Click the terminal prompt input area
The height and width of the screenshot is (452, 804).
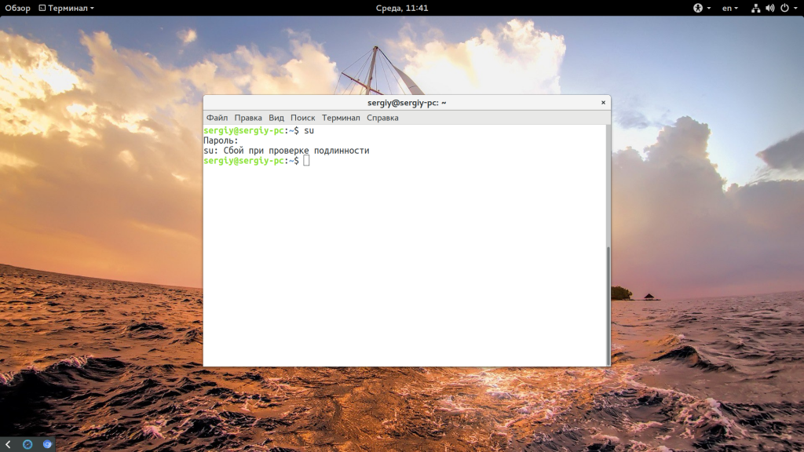click(306, 162)
